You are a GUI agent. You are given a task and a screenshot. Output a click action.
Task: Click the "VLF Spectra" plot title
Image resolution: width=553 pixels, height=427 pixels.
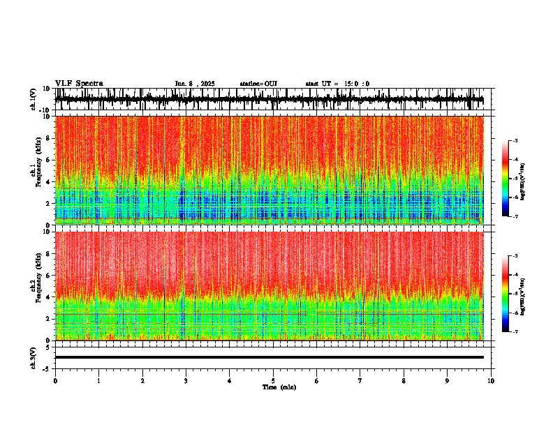(79, 84)
